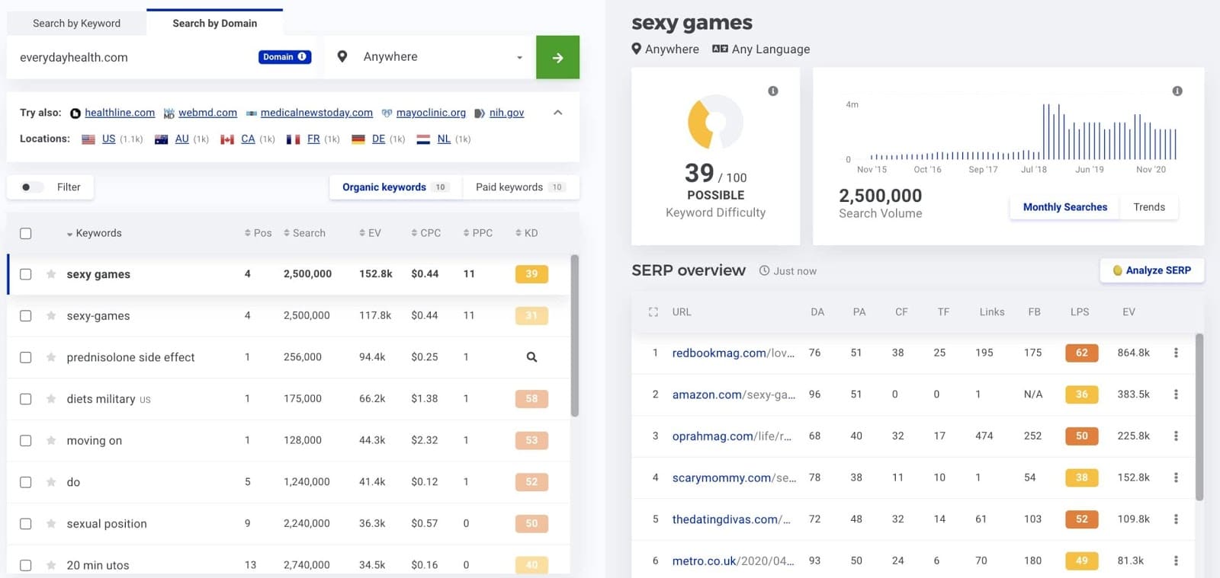This screenshot has height=578, width=1220.
Task: Open more options for amazon.com result
Action: [x=1176, y=394]
